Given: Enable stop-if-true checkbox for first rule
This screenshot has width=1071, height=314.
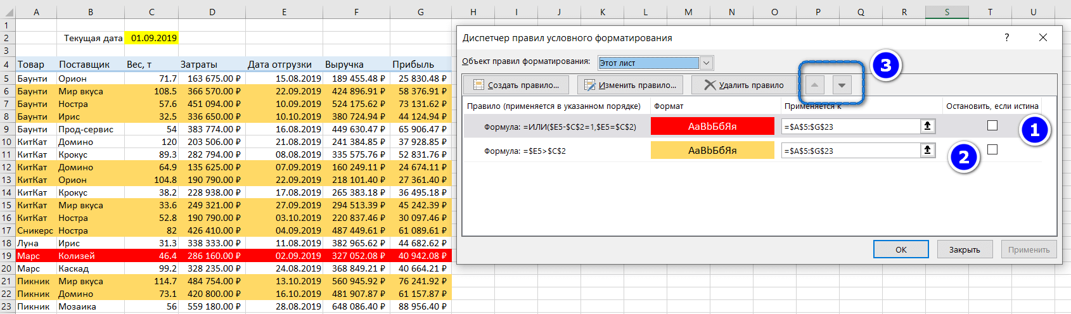Looking at the screenshot, I should [x=992, y=125].
